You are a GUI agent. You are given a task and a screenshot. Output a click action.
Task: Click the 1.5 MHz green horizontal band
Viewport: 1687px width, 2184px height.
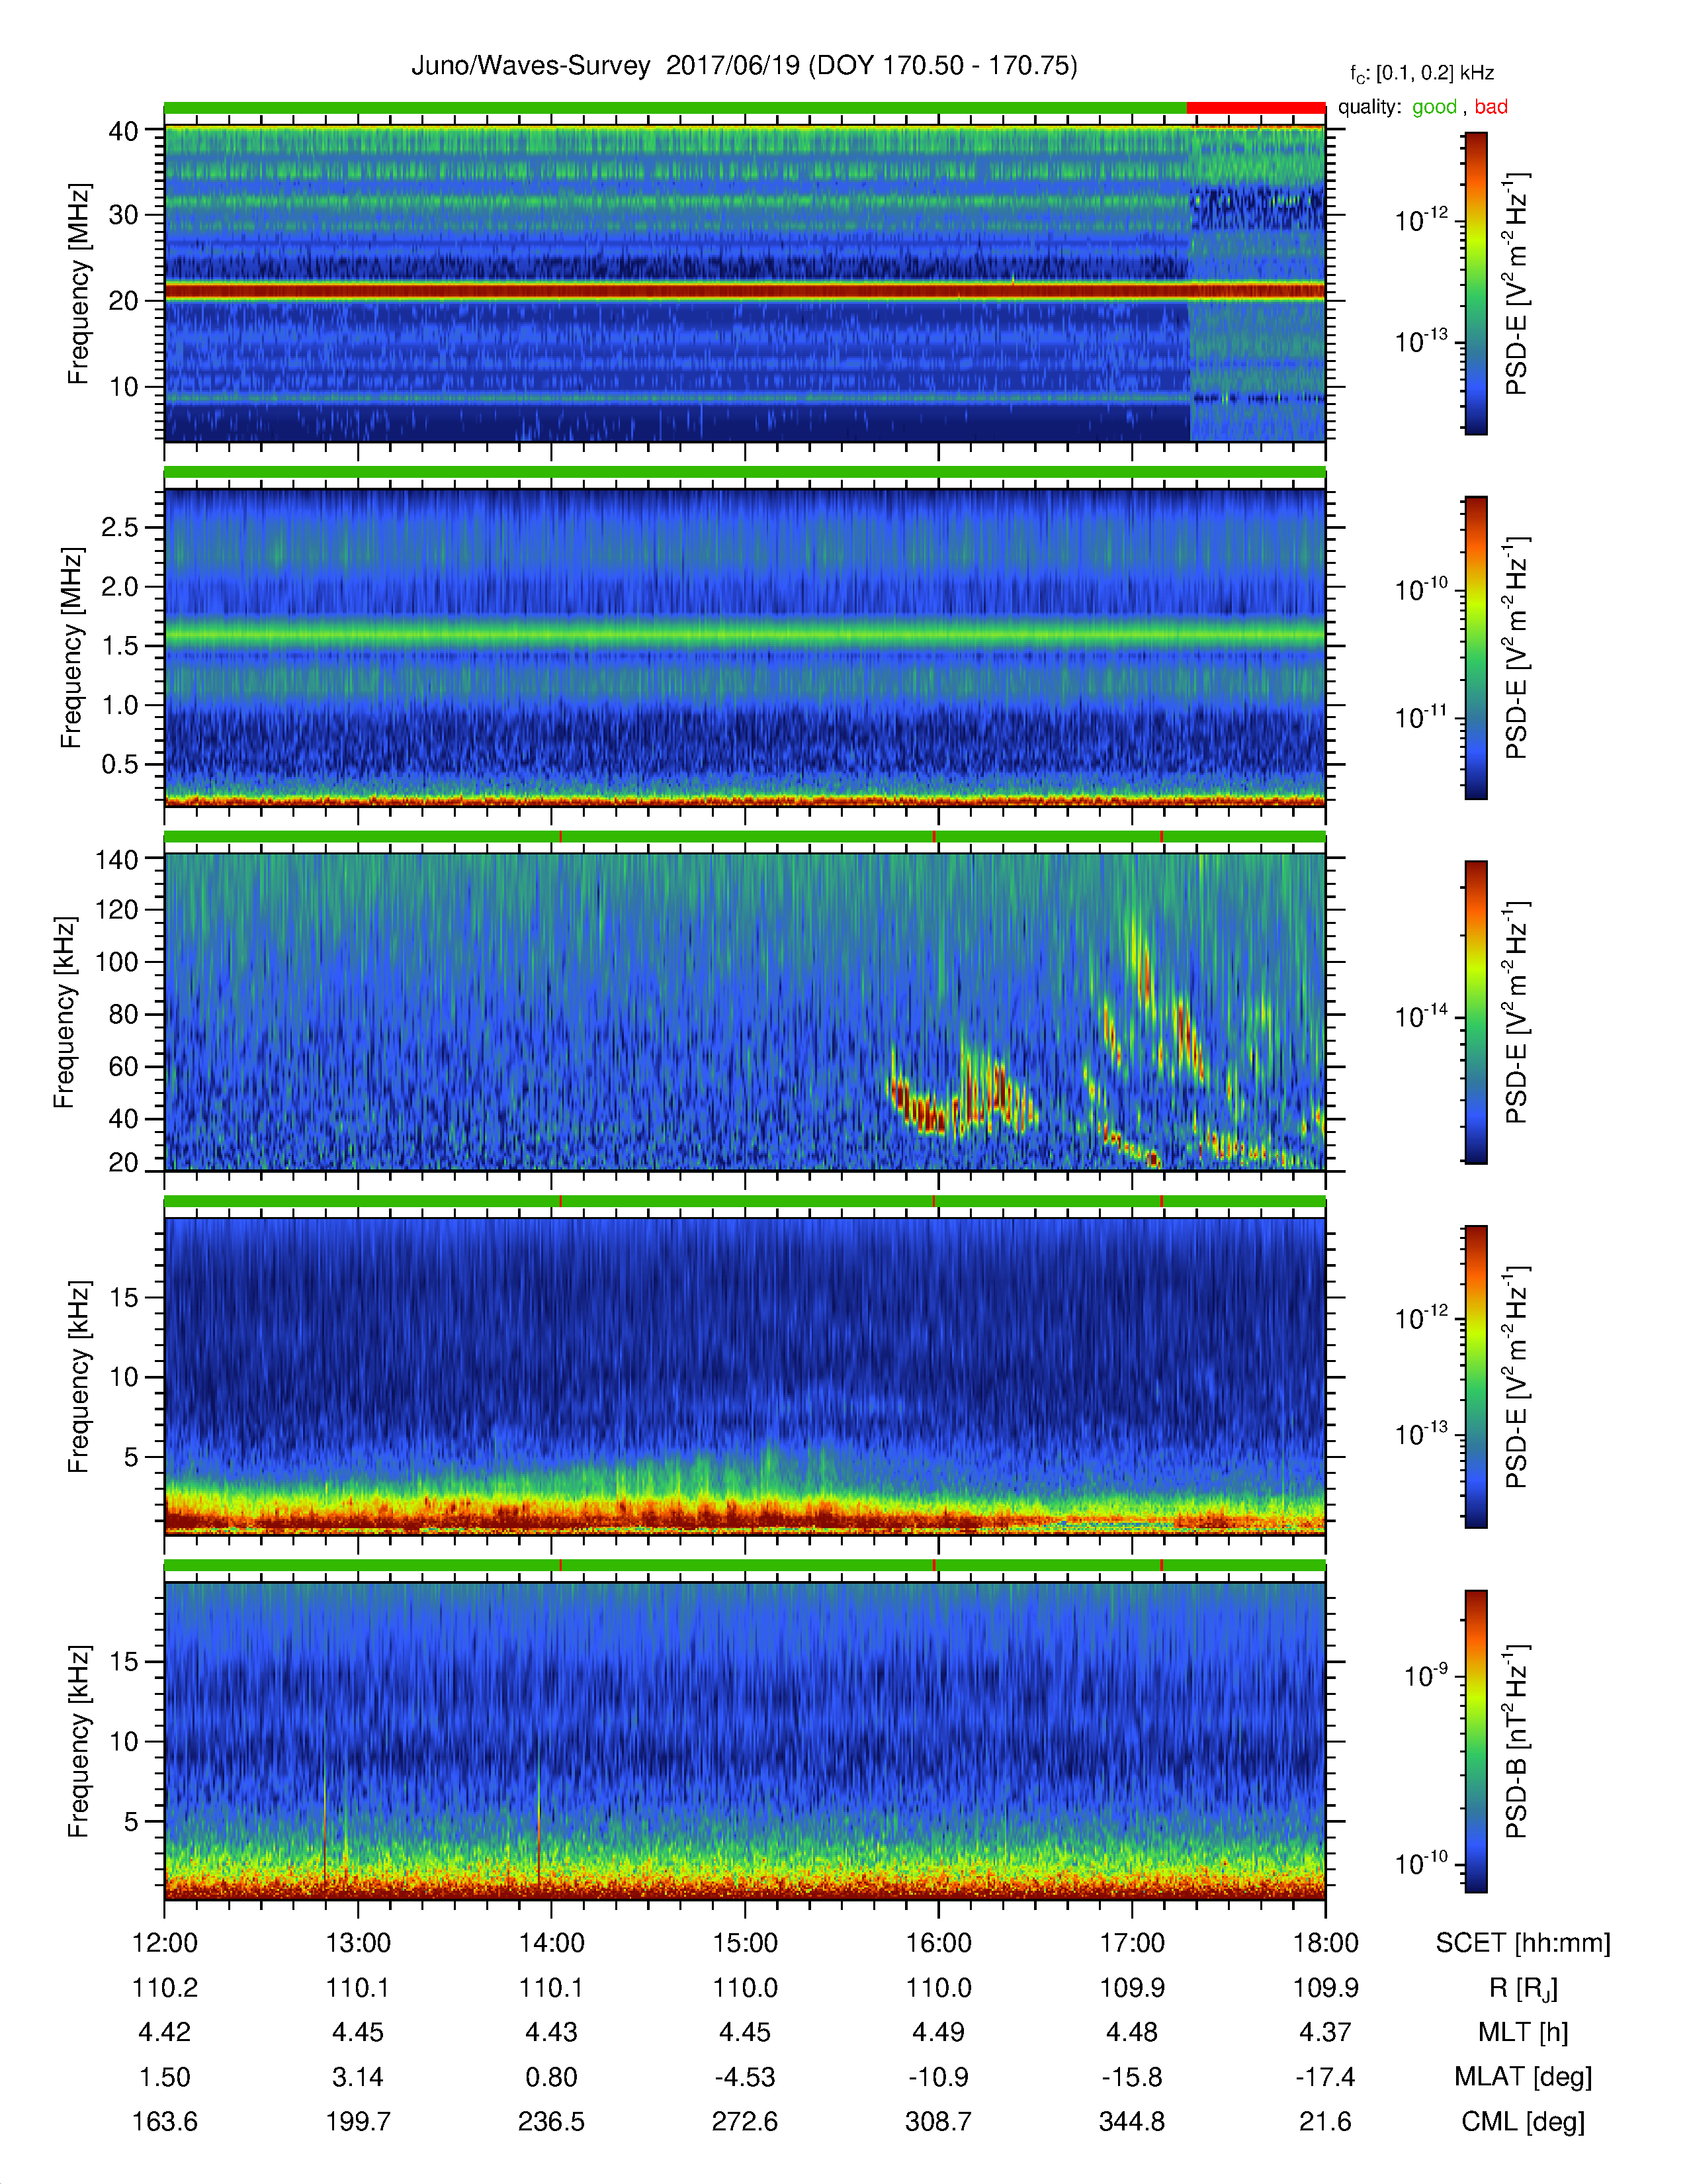point(744,634)
